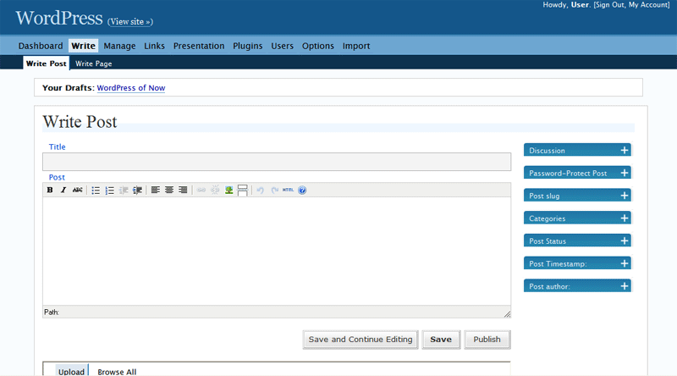Toggle bold formatting in post editor
Viewport: 677px width, 376px height.
click(x=50, y=191)
